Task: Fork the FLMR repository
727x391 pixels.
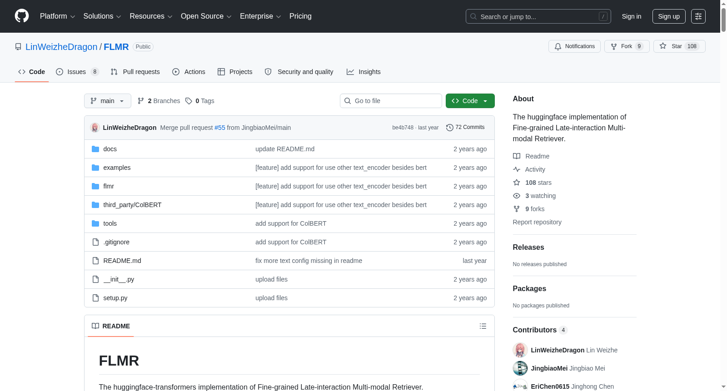Action: 627,46
